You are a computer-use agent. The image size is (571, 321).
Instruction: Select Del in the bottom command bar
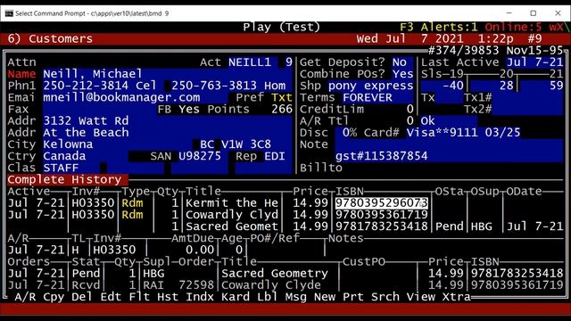82,297
